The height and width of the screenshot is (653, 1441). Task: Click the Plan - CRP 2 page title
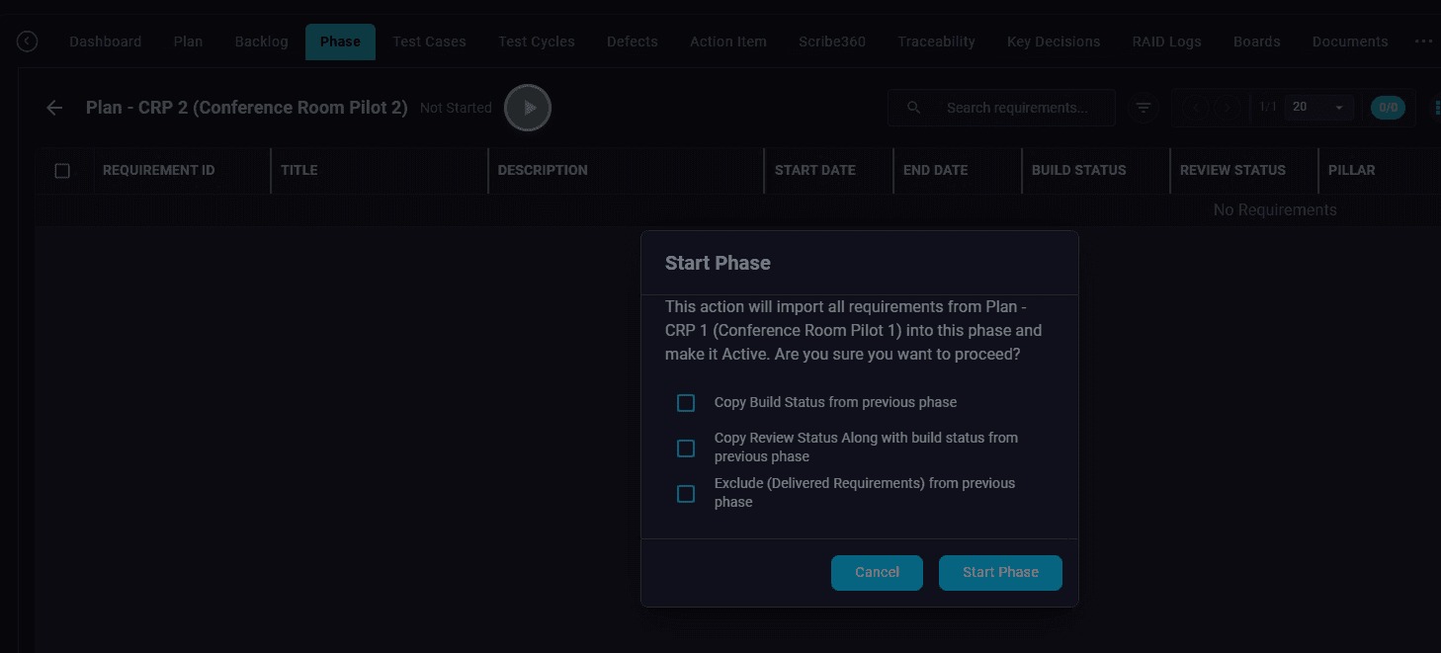pyautogui.click(x=247, y=108)
